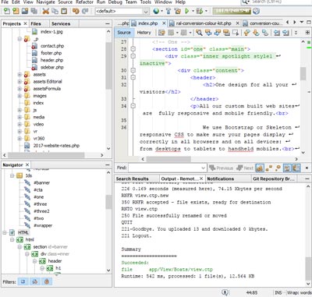
Task: Click the History view button
Action: click(144, 33)
